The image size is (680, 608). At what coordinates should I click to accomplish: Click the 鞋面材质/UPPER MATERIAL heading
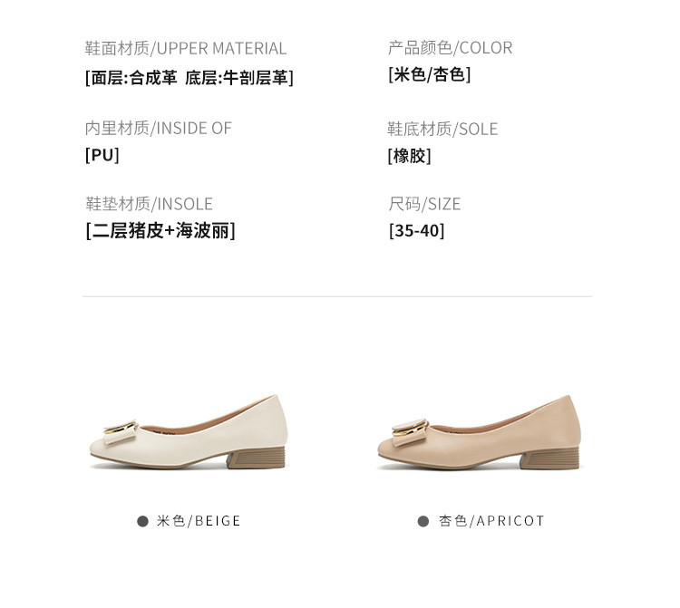point(186,48)
